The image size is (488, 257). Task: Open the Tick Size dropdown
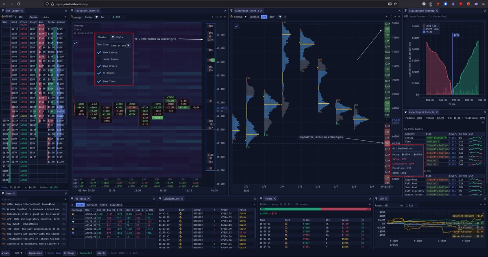pos(120,46)
